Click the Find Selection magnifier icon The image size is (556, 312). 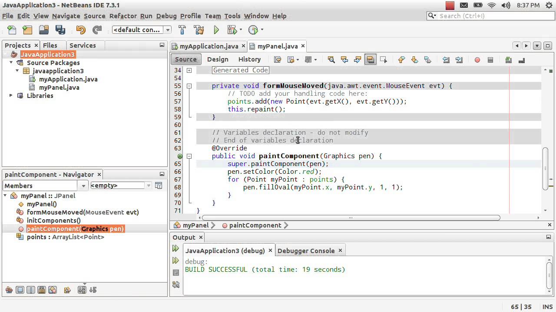pos(331,60)
